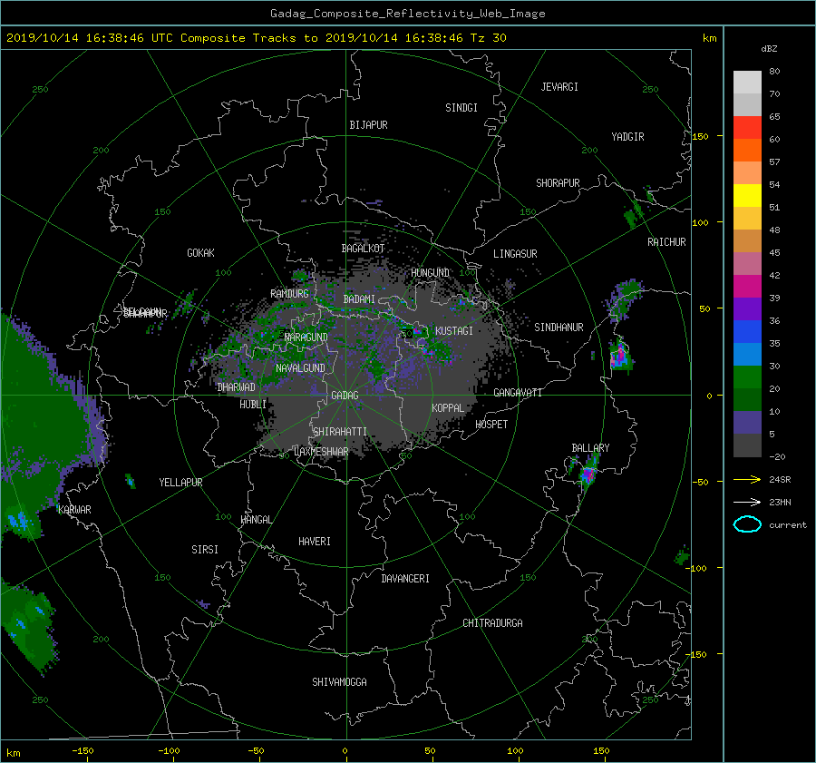The width and height of the screenshot is (816, 763).
Task: Click the GOKAK city label
Action: point(200,253)
